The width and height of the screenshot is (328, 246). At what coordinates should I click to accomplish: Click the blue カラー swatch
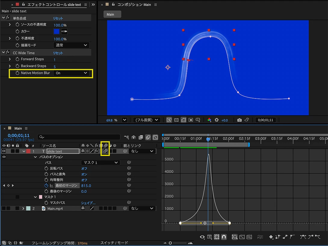pyautogui.click(x=57, y=31)
